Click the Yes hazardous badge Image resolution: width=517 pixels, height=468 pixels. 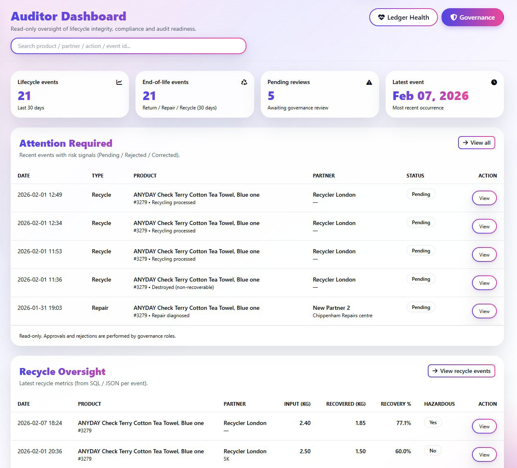433,423
